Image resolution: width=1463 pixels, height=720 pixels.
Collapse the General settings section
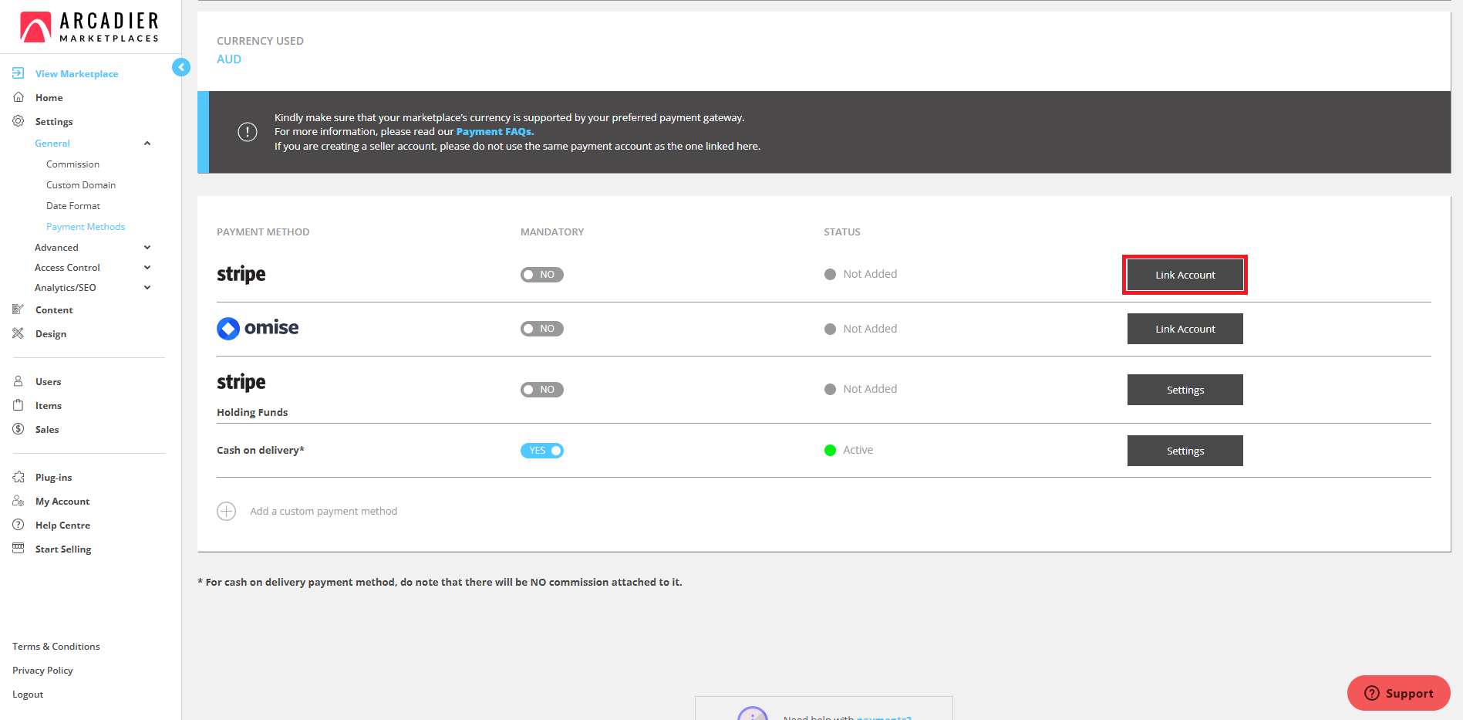(147, 144)
